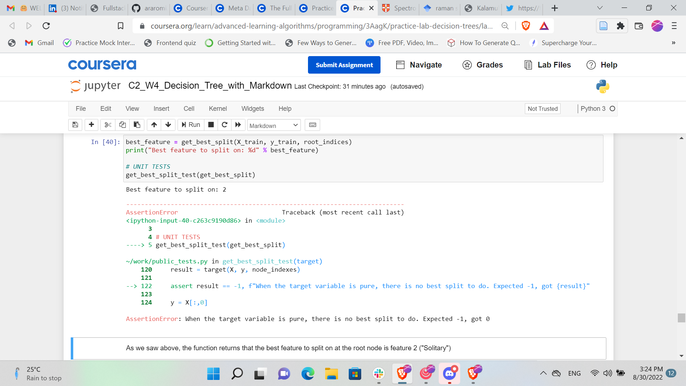Screen dimensions: 686x386
Task: Toggle Brave Shields lion icon in address bar
Action: [526, 26]
